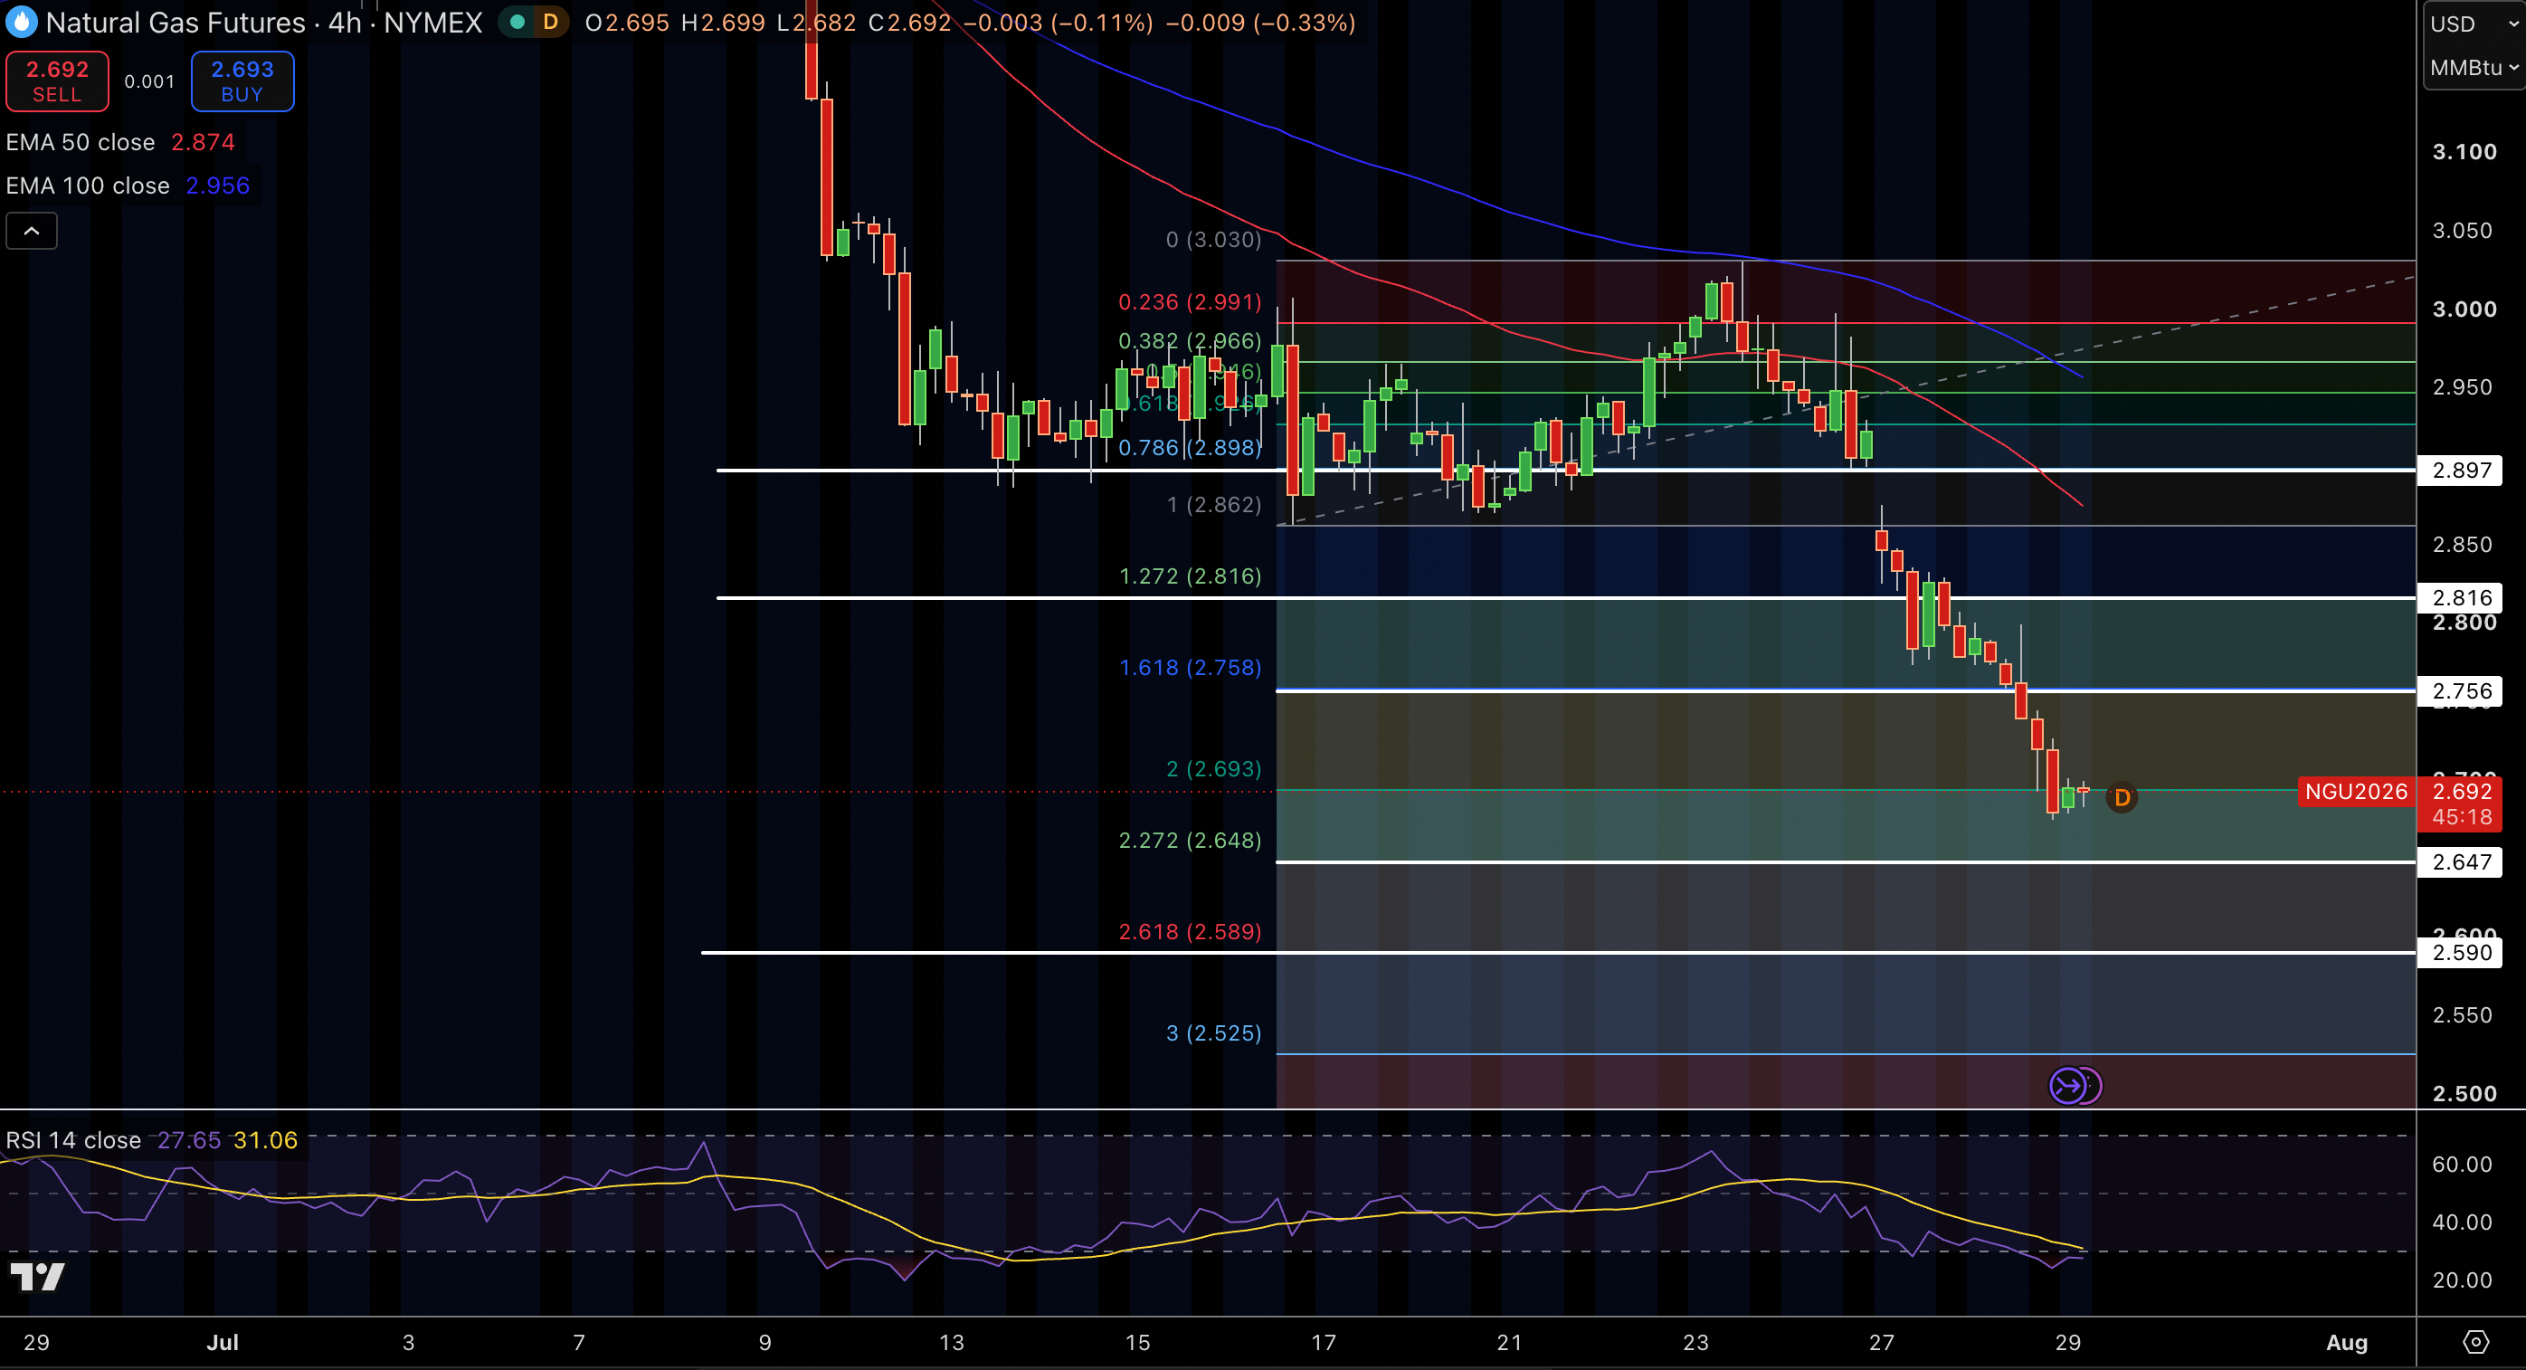The image size is (2526, 1370).
Task: Click the 0.001 spread value
Action: coord(149,81)
